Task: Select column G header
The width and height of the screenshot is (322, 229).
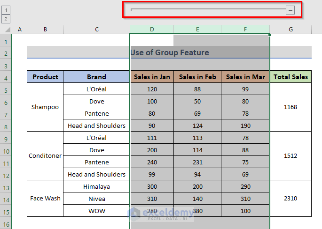Action: 291,30
